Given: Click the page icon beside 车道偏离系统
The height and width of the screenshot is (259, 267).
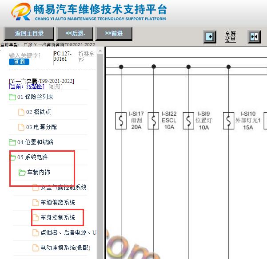Looking at the screenshot, I should tap(36, 203).
